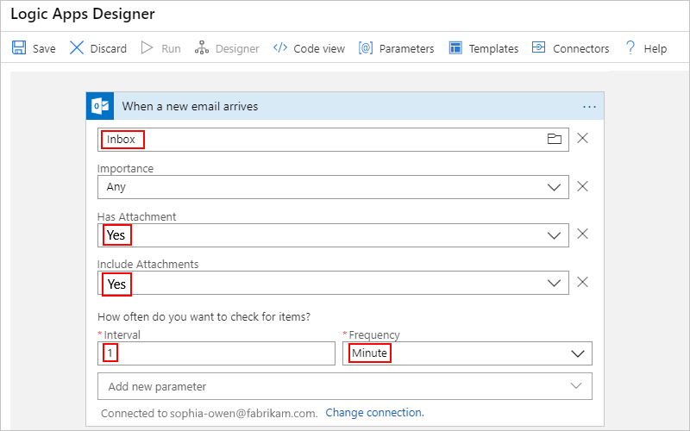
Task: Open folder picker icon in Inbox field
Action: [554, 139]
